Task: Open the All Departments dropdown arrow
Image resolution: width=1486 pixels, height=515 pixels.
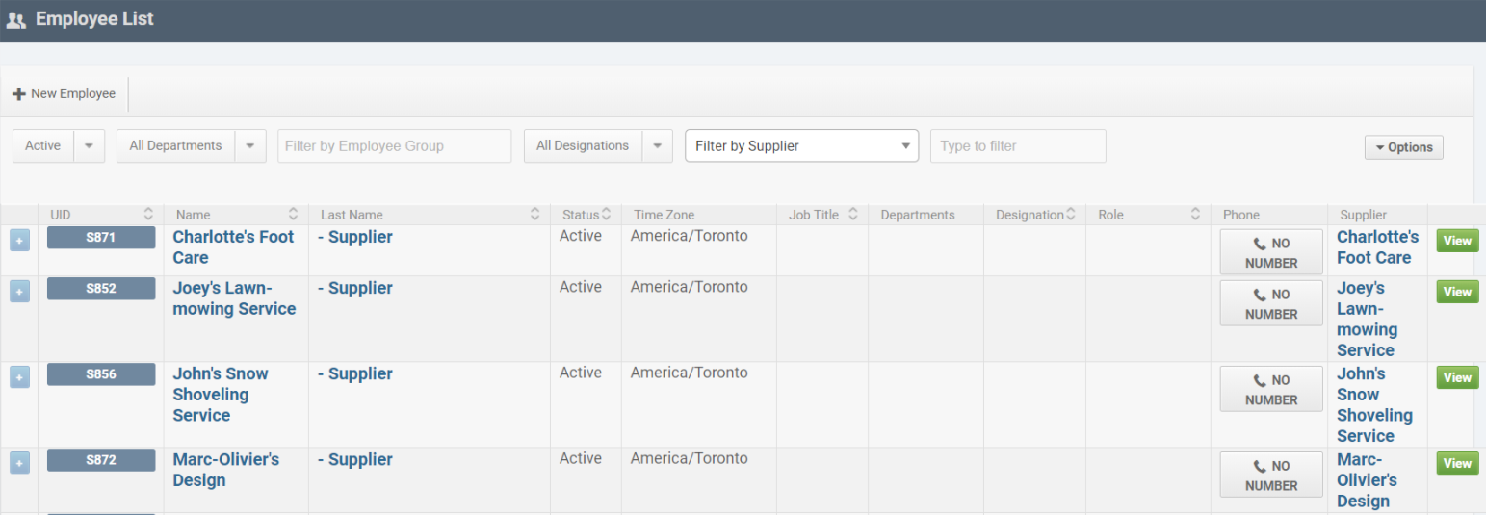Action: [x=249, y=146]
